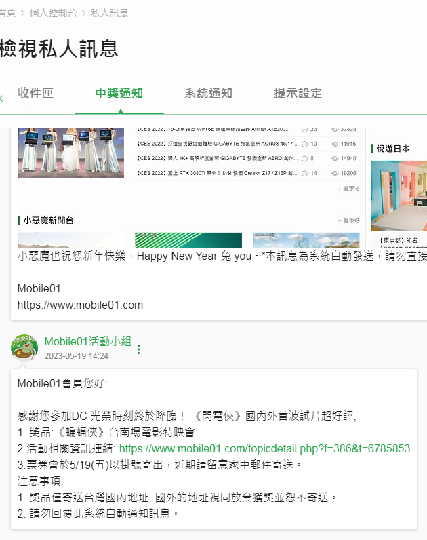Open the 提示設定 tab
This screenshot has height=540, width=427.
click(298, 93)
